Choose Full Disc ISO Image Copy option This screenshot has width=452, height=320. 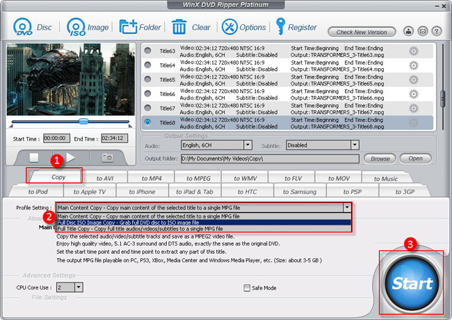(204, 223)
